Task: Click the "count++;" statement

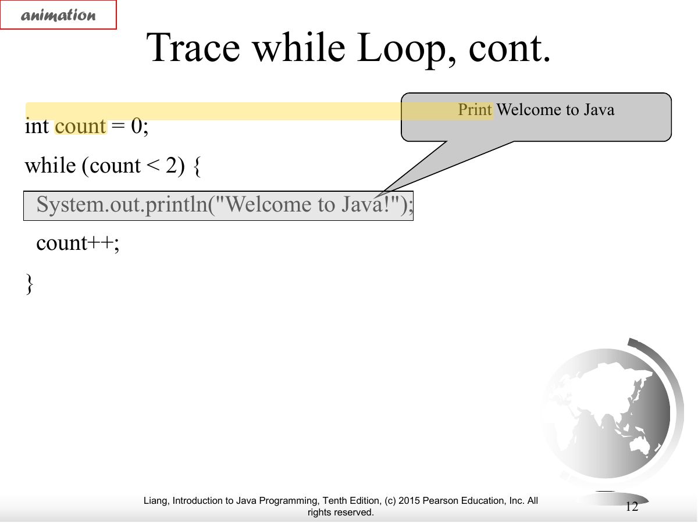Action: tap(77, 243)
